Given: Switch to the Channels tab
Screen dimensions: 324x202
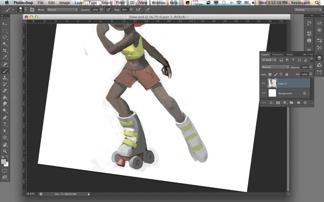Looking at the screenshot, I should pyautogui.click(x=277, y=55).
